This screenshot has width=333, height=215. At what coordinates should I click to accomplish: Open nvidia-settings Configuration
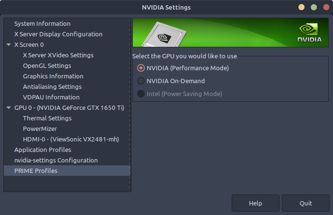(x=56, y=161)
